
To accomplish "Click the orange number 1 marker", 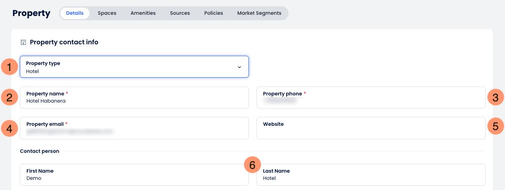I will 9,67.
